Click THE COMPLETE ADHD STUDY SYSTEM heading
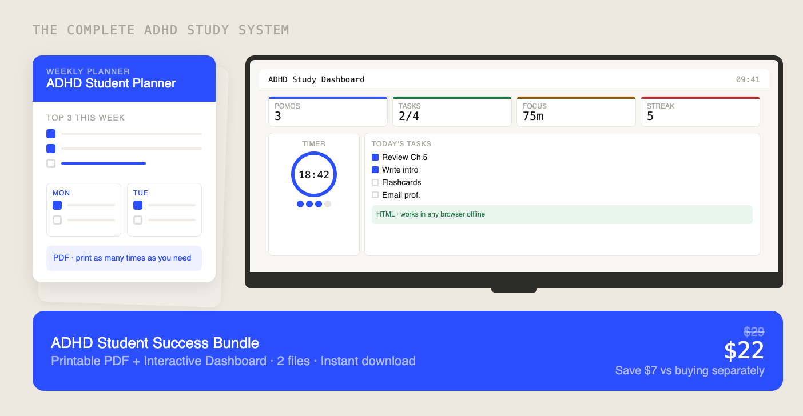The width and height of the screenshot is (803, 416). 161,30
